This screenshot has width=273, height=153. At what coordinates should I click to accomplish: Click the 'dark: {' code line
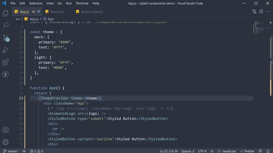[42, 37]
